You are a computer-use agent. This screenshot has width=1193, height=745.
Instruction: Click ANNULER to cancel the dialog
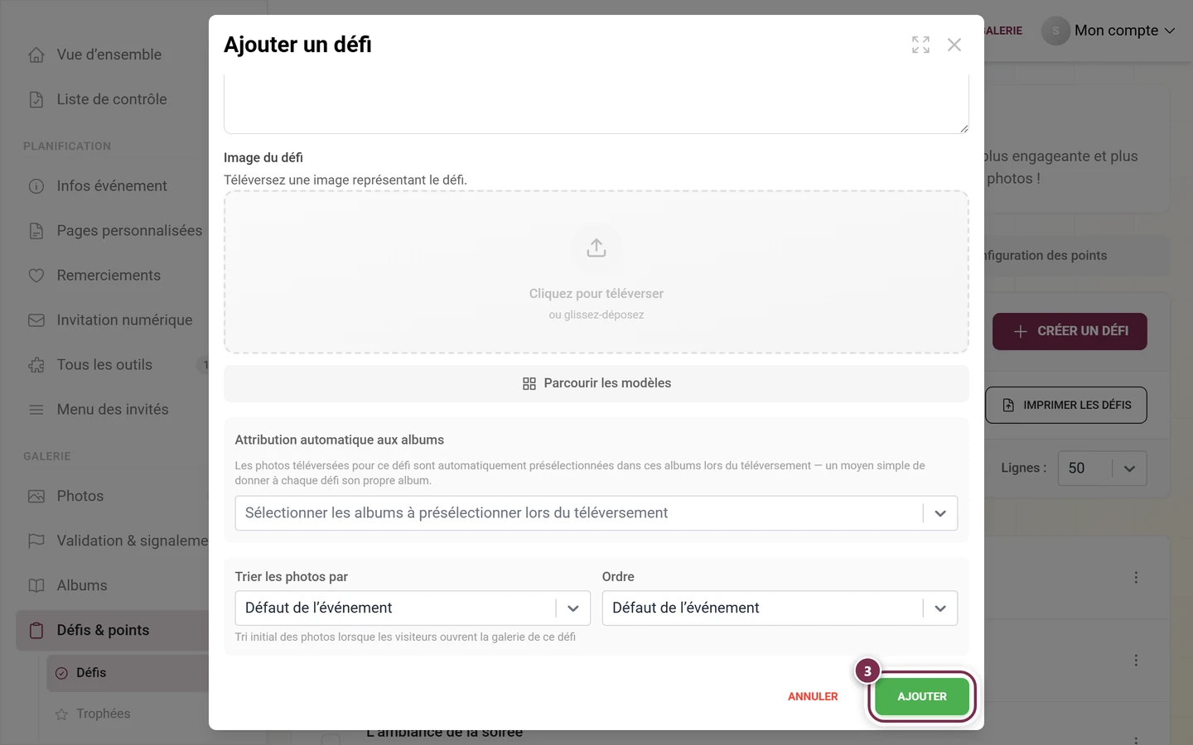(x=813, y=697)
